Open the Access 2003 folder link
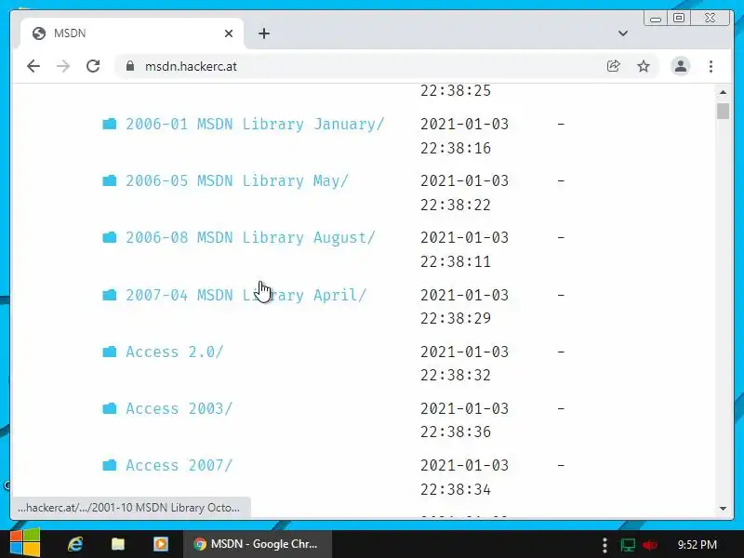Viewport: 744px width, 558px height. pos(179,408)
